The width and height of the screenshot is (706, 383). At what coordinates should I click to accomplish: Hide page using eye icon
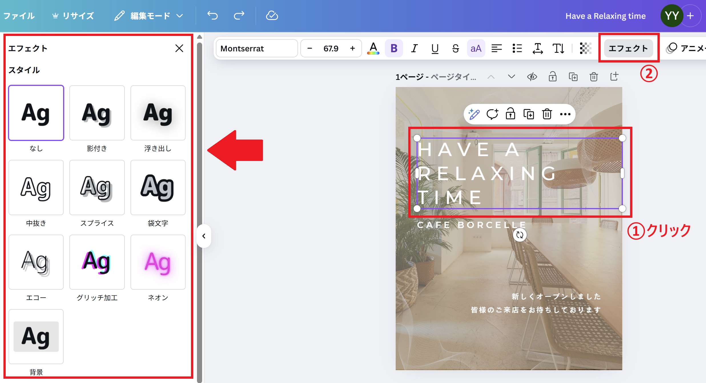pos(532,77)
